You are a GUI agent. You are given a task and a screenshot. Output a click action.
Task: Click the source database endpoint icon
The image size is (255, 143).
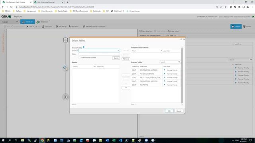[x=65, y=40]
